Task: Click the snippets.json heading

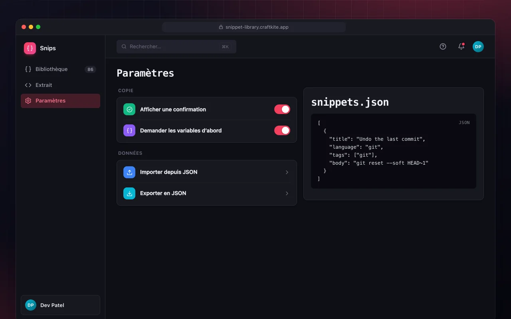Action: [x=350, y=102]
